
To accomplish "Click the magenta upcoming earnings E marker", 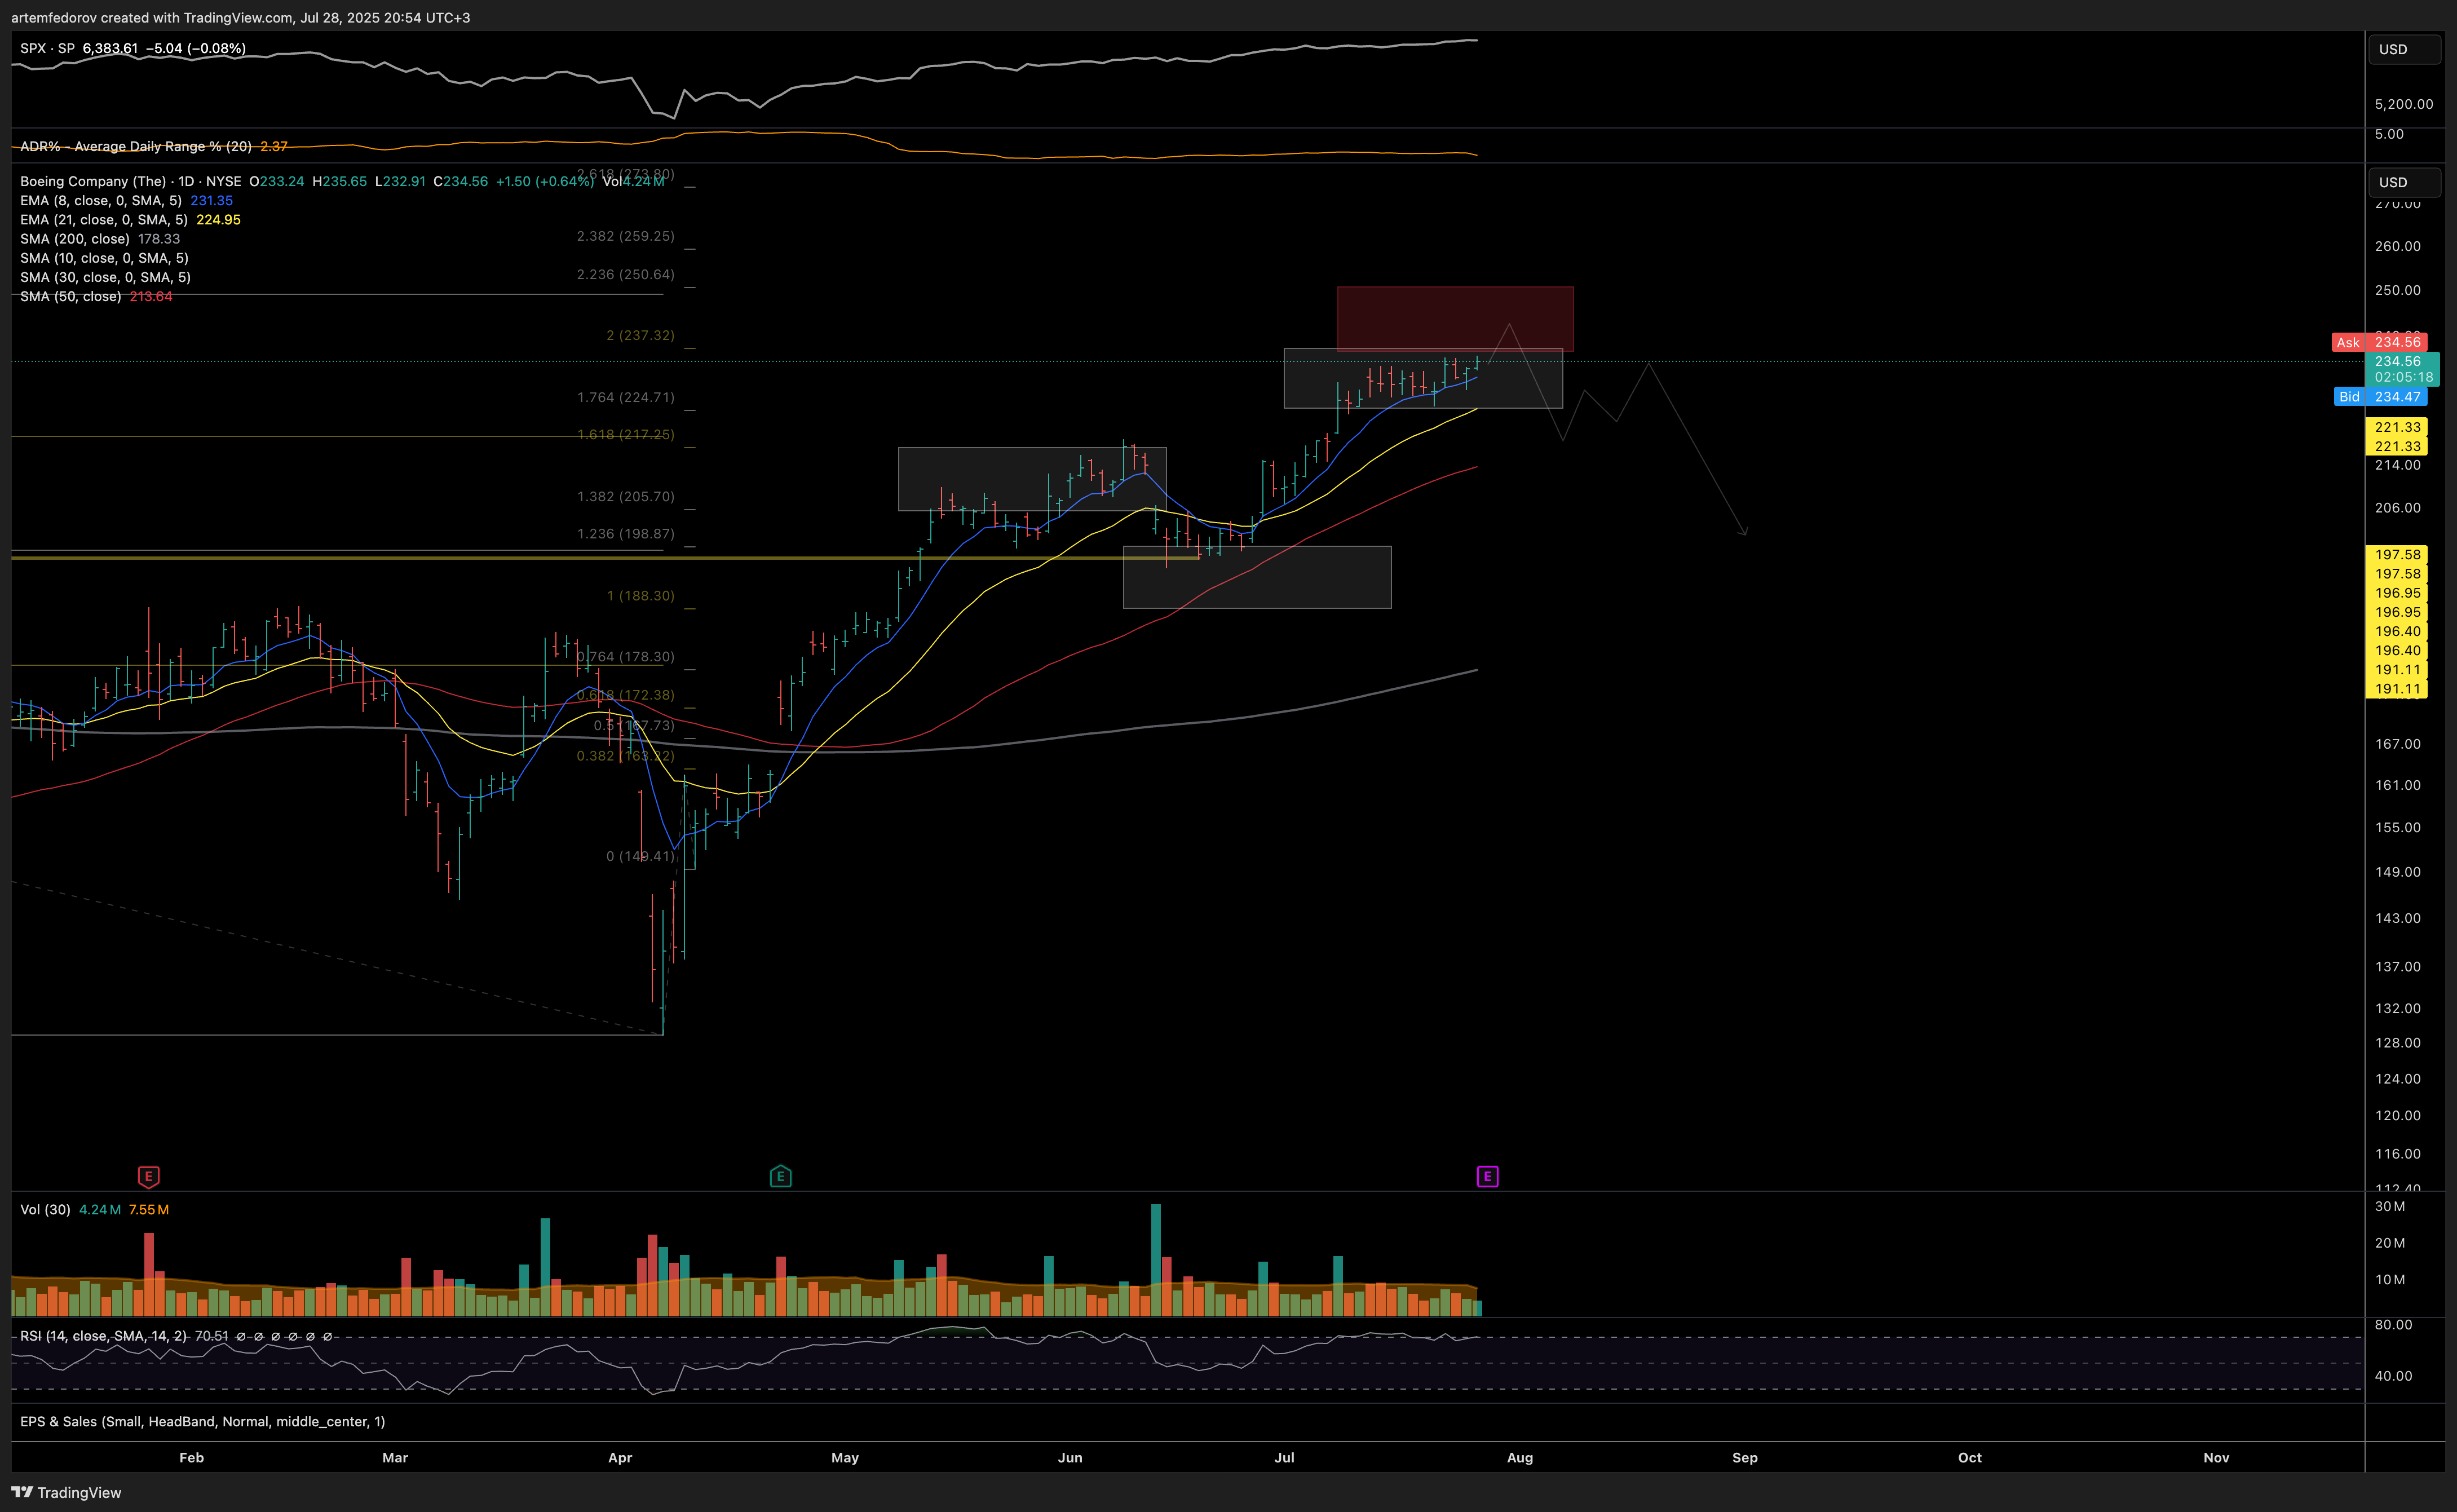I will (1487, 1176).
